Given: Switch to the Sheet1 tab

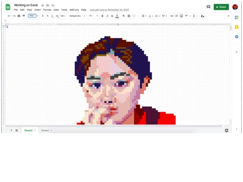Looking at the screenshot, I should (x=45, y=130).
